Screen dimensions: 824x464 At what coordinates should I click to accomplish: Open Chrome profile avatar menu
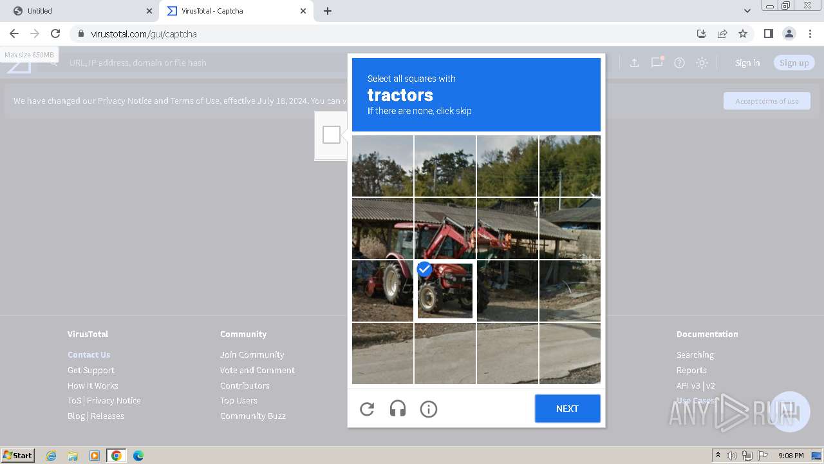click(x=789, y=34)
